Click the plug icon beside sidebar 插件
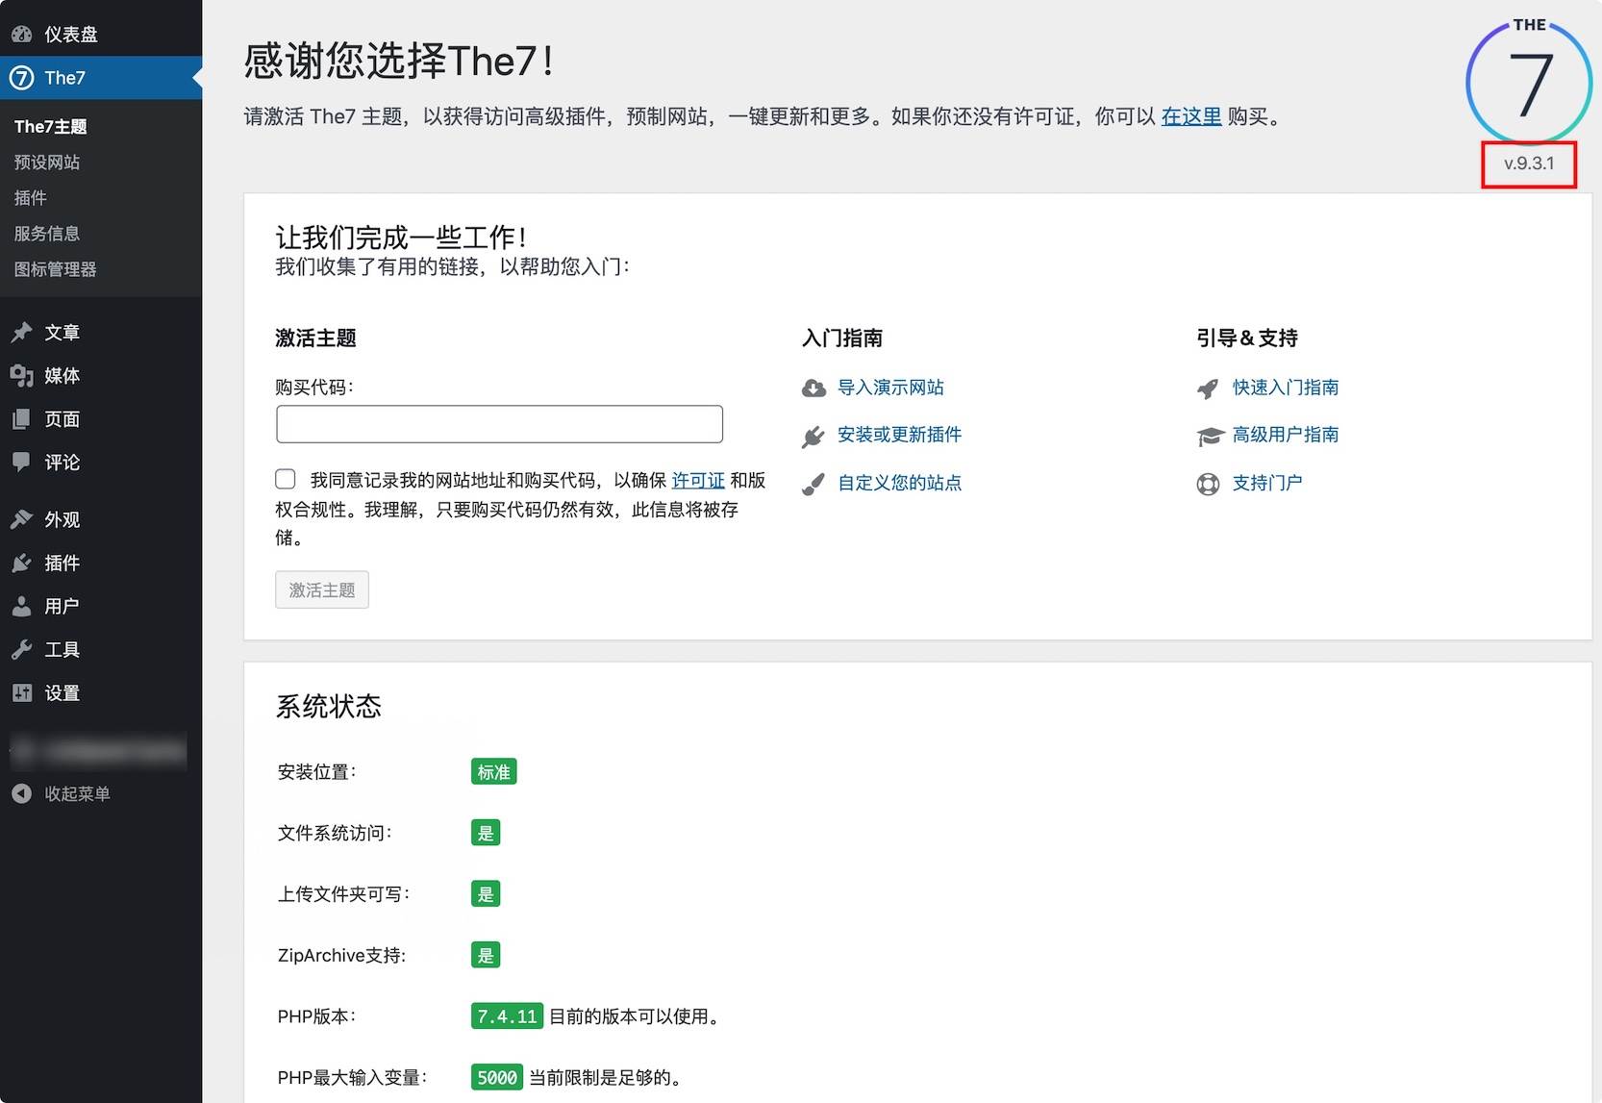1602x1103 pixels. [21, 563]
